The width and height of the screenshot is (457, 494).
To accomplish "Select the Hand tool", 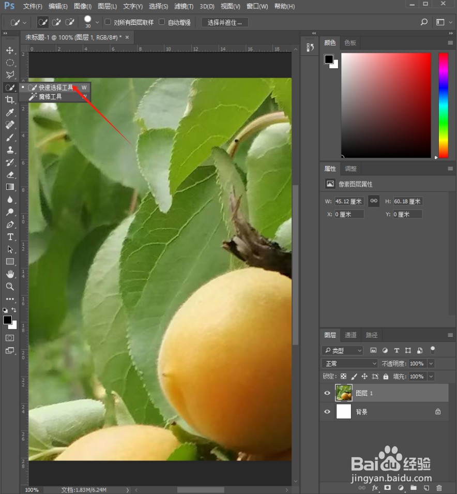I will coord(10,274).
